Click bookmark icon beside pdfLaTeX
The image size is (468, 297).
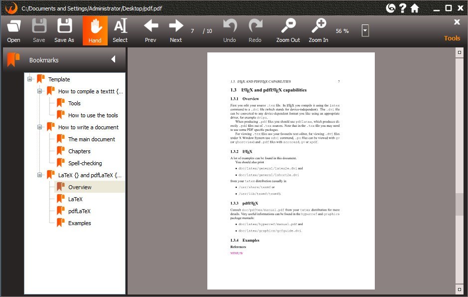click(x=61, y=210)
